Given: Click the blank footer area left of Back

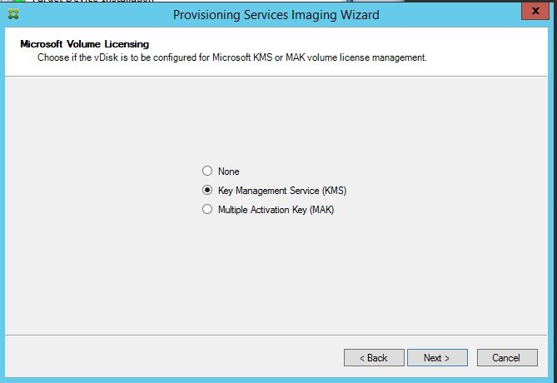Looking at the screenshot, I should pyautogui.click(x=167, y=358).
